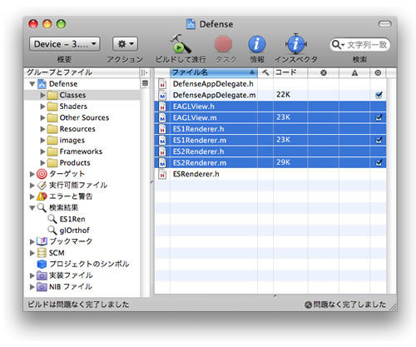This screenshot has width=416, height=347.
Task: Expand the Products folder triangle
Action: tap(42, 163)
